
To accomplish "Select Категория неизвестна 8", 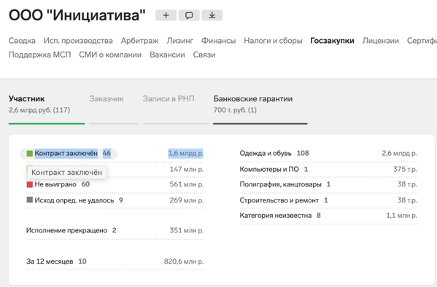I will point(280,216).
